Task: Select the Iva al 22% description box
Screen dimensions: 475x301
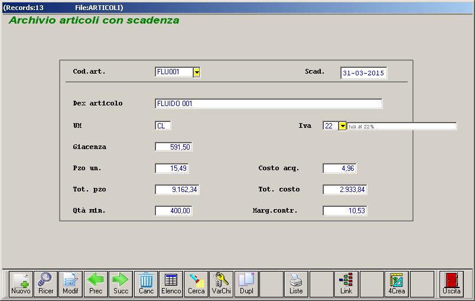Action: coord(402,126)
